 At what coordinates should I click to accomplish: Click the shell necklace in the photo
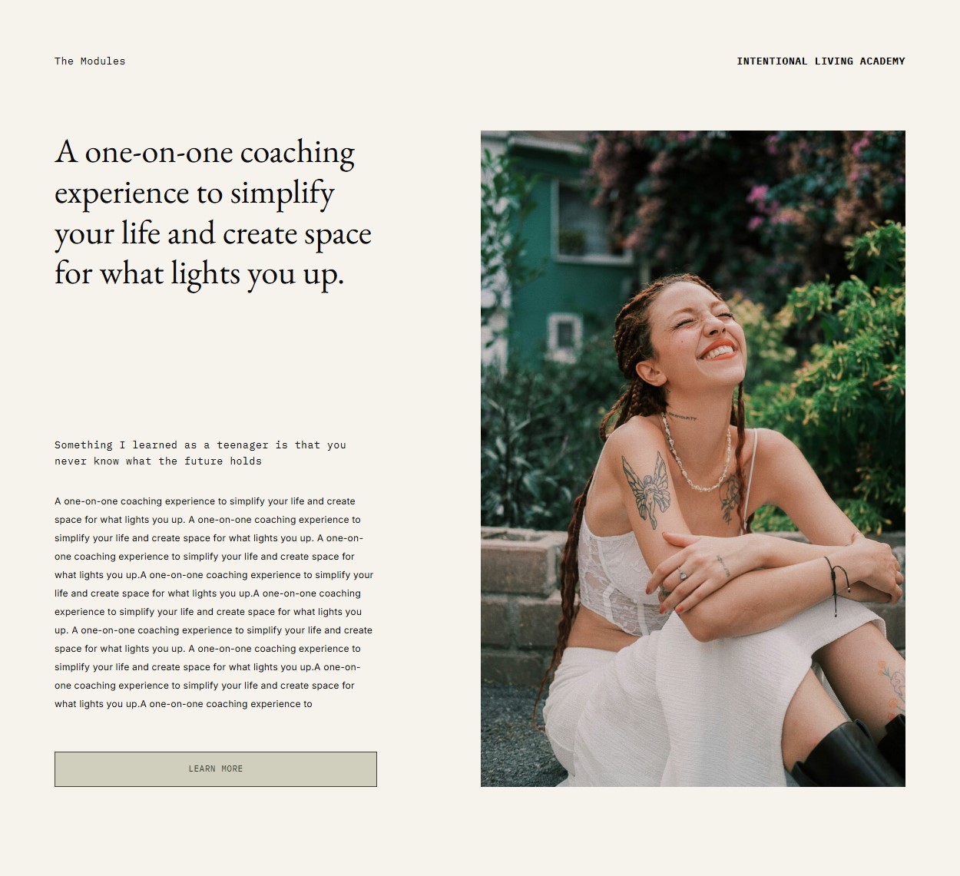(x=695, y=457)
